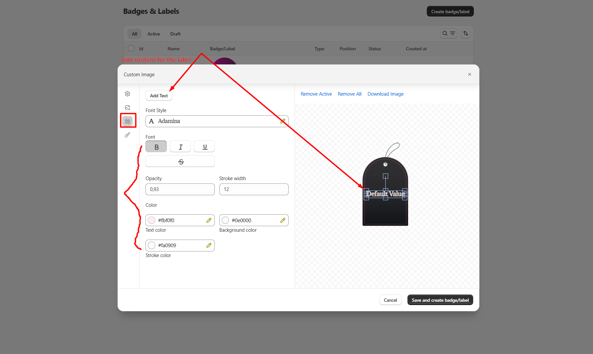Click the sort arrows icon
The image size is (593, 354).
pos(466,34)
